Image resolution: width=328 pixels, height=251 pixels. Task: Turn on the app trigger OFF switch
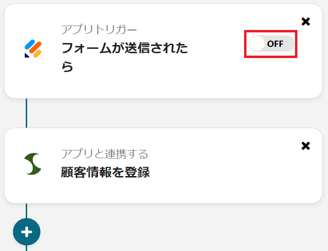(x=271, y=44)
